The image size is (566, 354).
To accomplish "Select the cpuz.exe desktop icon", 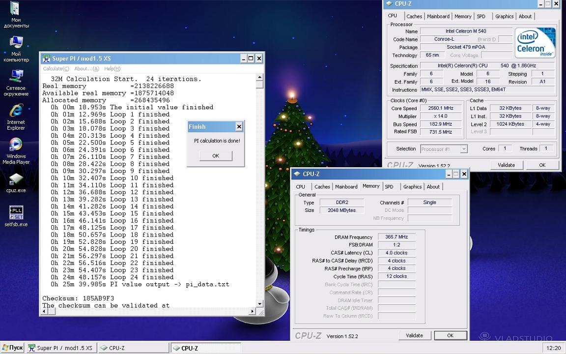I will click(16, 183).
